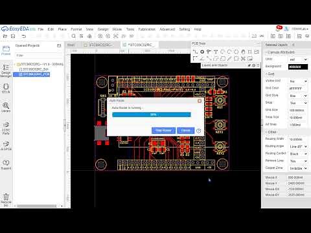Click the notifications badge icon
The image size is (311, 233).
tap(279, 28)
